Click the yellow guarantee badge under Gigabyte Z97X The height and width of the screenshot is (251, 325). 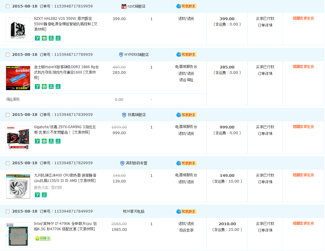pyautogui.click(x=44, y=141)
